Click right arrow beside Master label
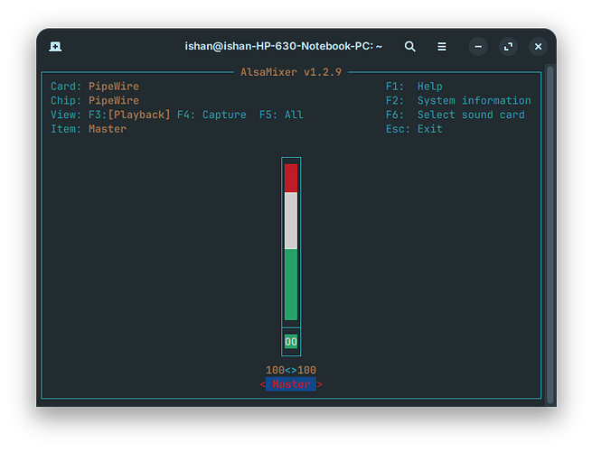Viewport: 592px width, 451px height. [x=319, y=384]
